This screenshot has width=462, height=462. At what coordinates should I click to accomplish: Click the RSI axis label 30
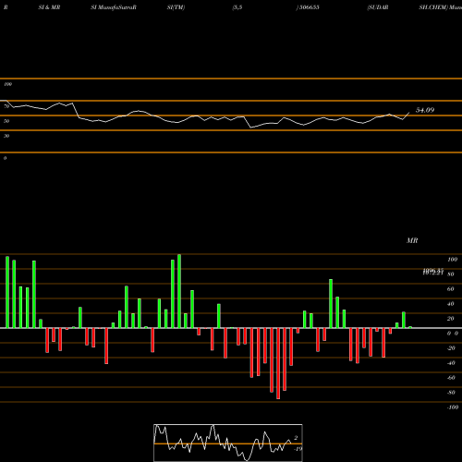6,136
